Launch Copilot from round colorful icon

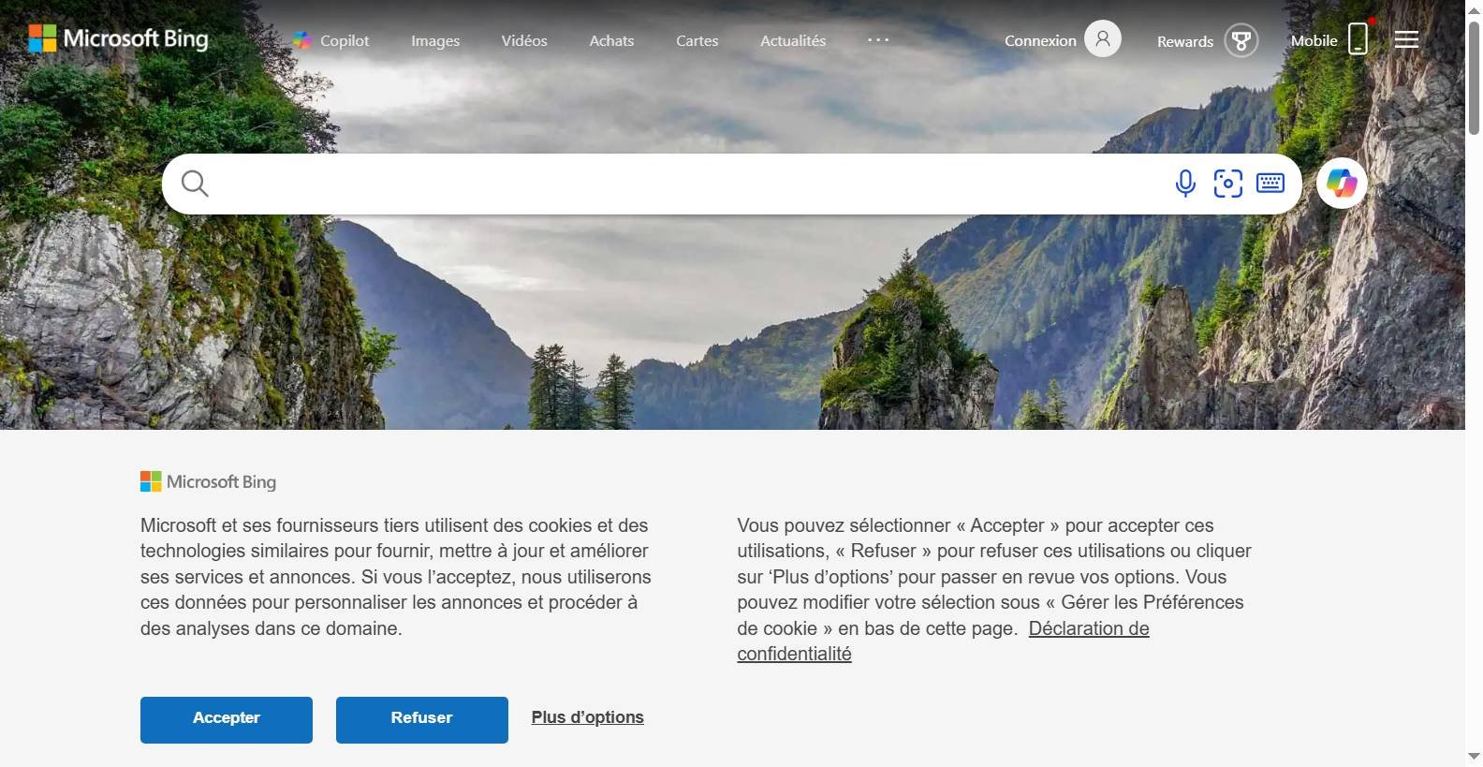(1342, 184)
